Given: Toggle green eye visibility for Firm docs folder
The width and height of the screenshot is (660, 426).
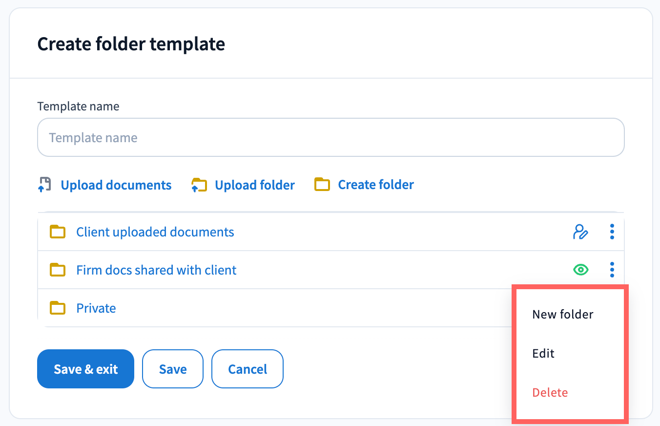Looking at the screenshot, I should [x=580, y=270].
